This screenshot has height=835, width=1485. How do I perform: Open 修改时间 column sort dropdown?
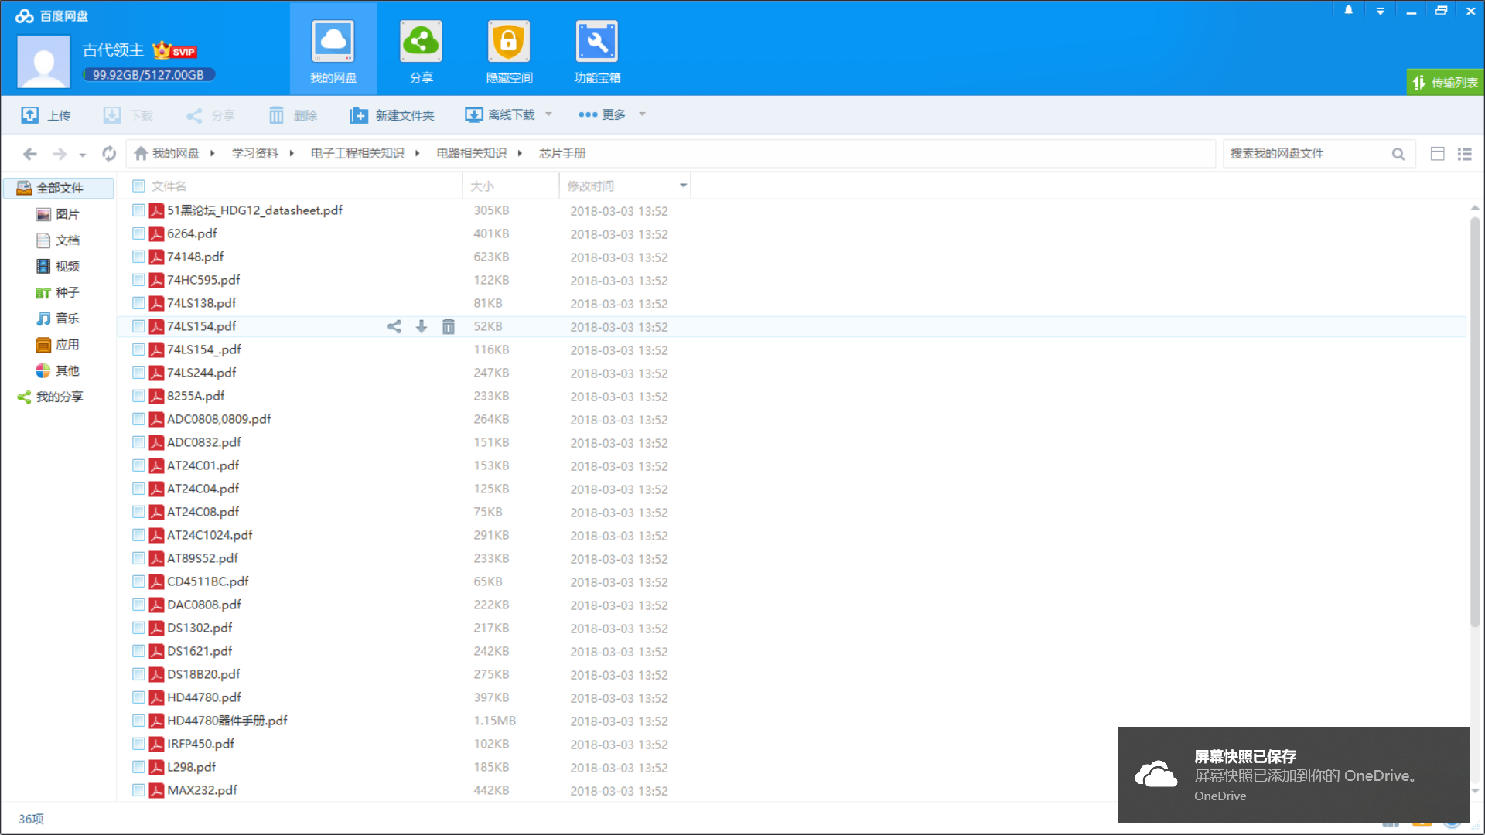(683, 186)
